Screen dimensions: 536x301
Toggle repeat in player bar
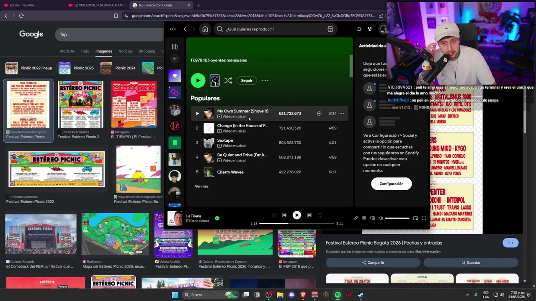320,215
